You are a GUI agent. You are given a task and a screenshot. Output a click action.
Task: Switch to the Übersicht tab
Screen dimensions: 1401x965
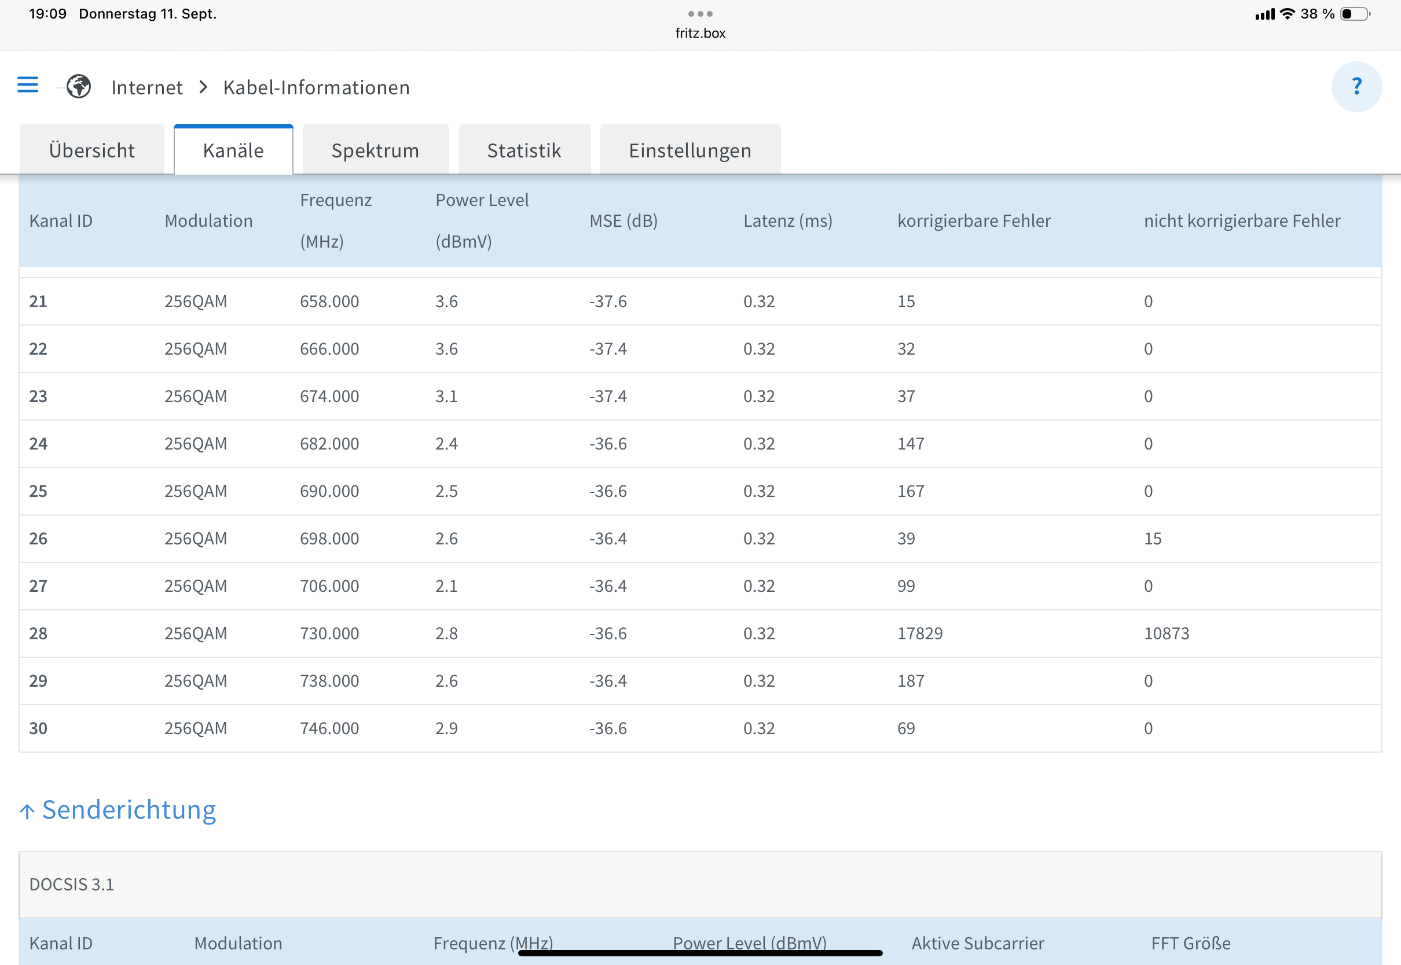click(x=92, y=150)
